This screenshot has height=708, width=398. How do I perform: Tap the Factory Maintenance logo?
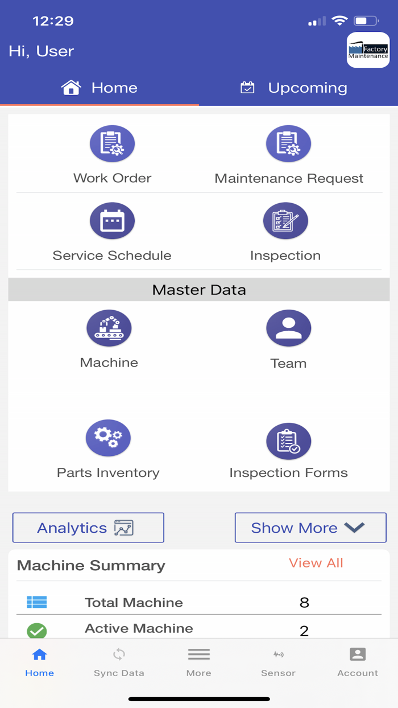coord(368,51)
